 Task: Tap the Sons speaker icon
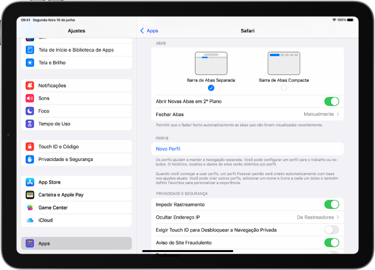(x=30, y=98)
